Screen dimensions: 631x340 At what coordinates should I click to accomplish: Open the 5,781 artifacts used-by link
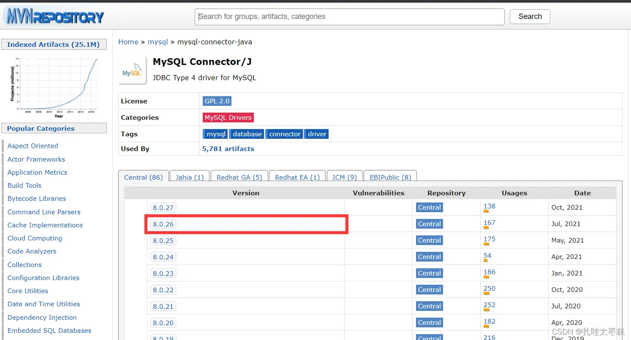pyautogui.click(x=228, y=149)
